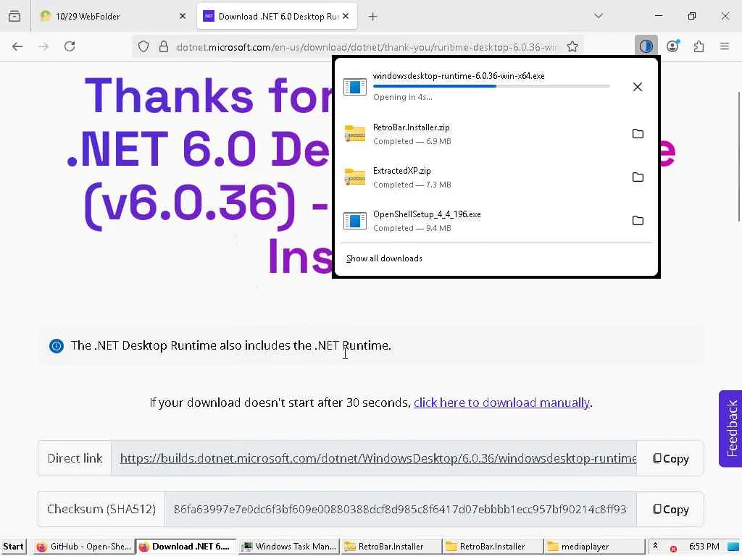Toggle the downloads panel toolbar button

pos(646,46)
